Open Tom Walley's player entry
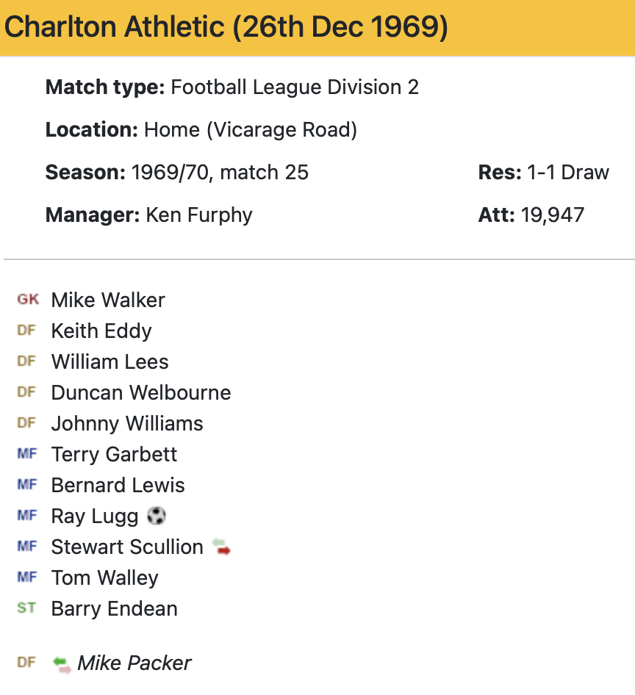Viewport: 635px width, 695px height. (104, 577)
